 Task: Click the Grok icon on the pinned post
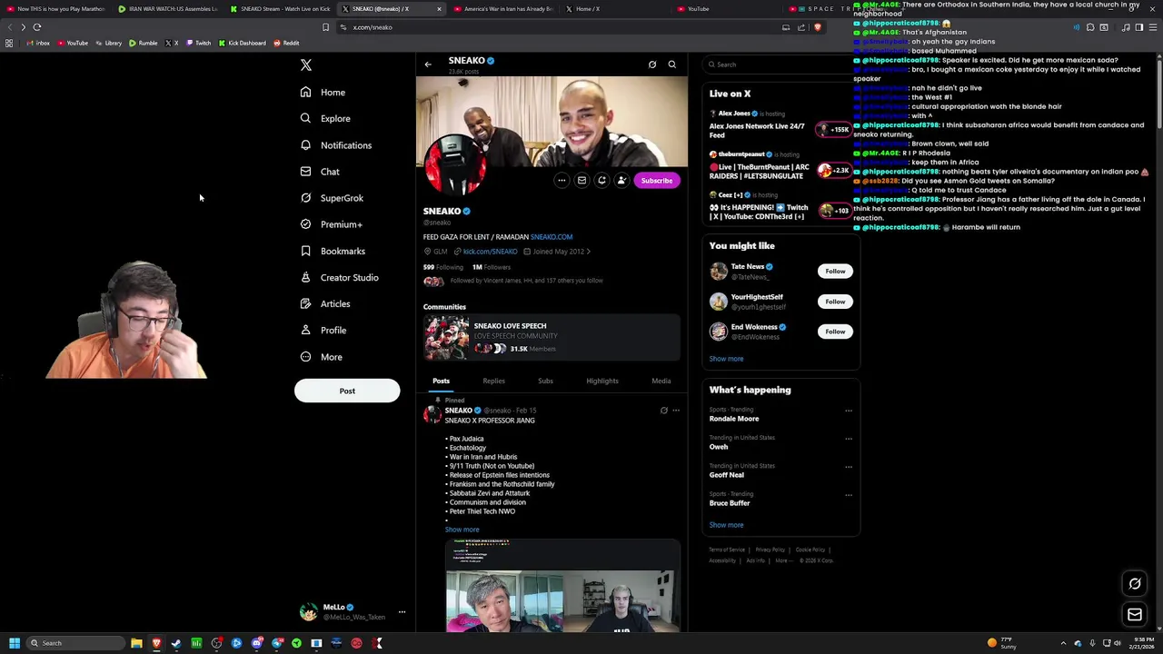click(x=663, y=411)
